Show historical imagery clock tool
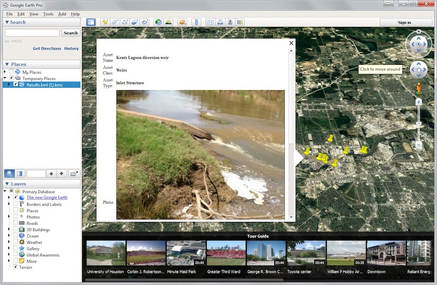The height and width of the screenshot is (285, 437). point(158,22)
